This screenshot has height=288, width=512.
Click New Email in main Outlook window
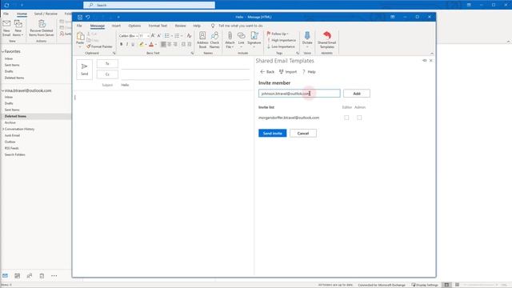click(6, 28)
